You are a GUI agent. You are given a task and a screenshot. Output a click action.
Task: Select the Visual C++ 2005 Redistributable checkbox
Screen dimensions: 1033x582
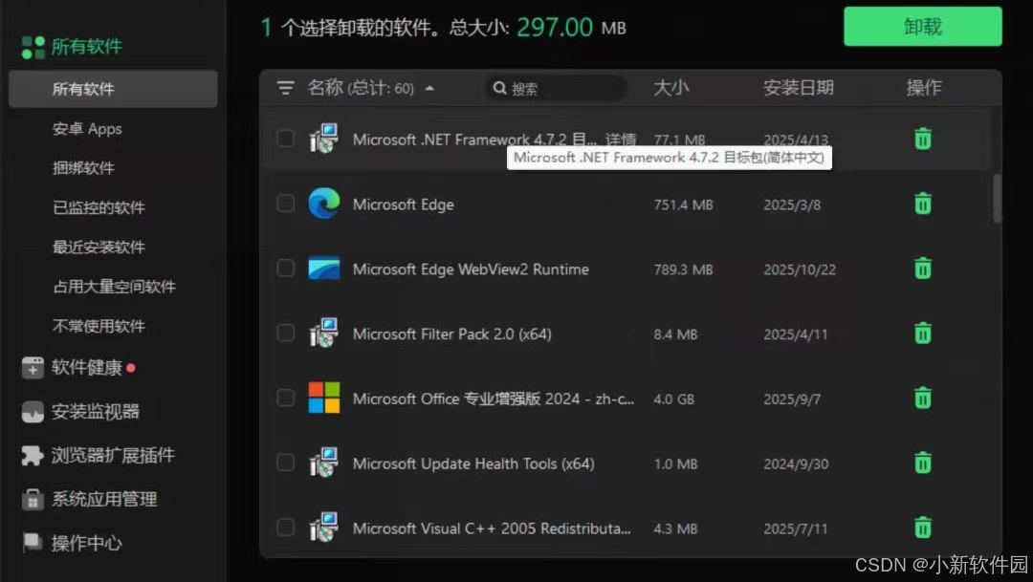click(x=285, y=528)
